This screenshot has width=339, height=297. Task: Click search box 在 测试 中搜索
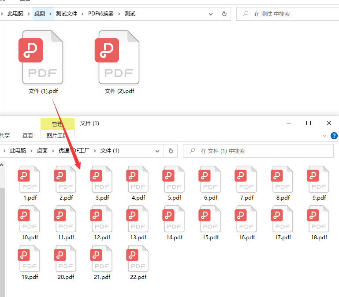[288, 14]
